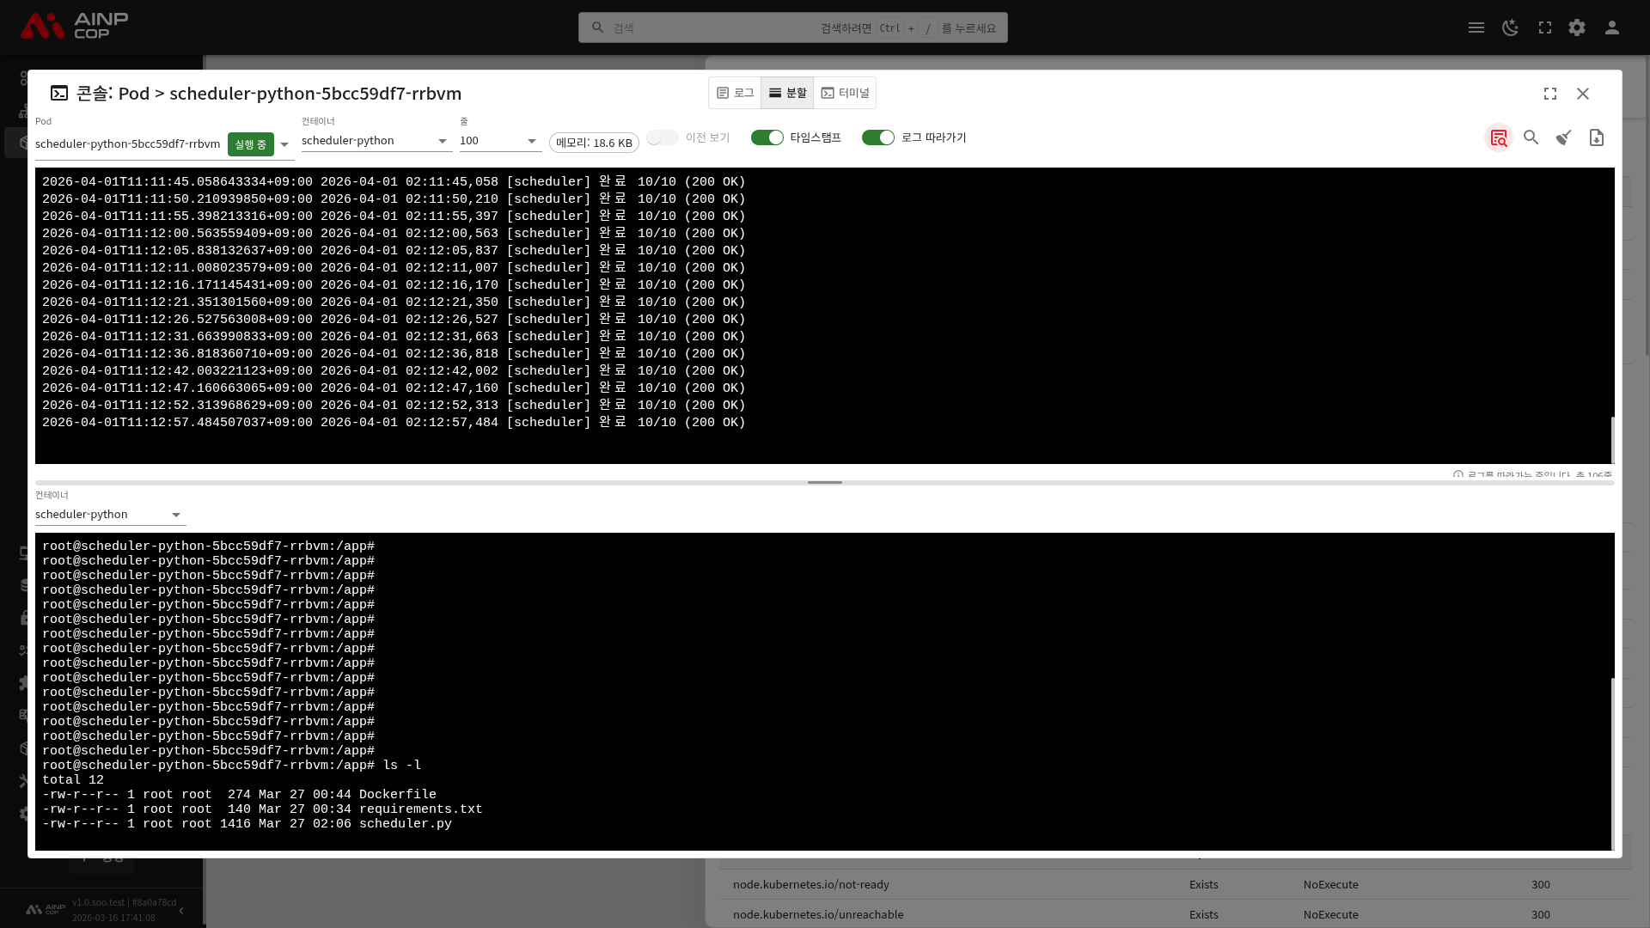Open log search with the magnifier icon
Viewport: 1650px width, 928px height.
click(1531, 137)
